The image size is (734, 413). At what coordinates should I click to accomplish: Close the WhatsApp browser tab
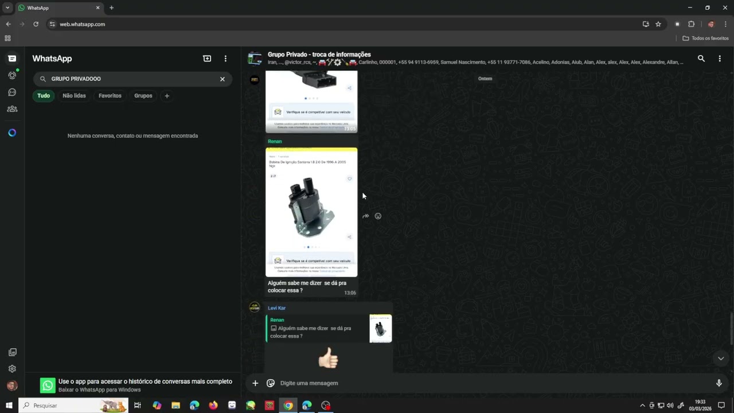(x=97, y=7)
